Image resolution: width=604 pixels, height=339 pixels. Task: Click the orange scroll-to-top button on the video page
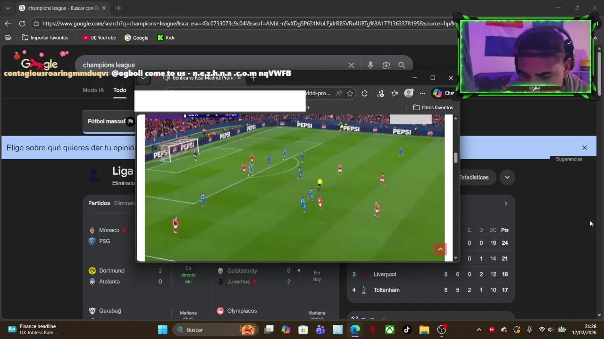click(x=440, y=249)
